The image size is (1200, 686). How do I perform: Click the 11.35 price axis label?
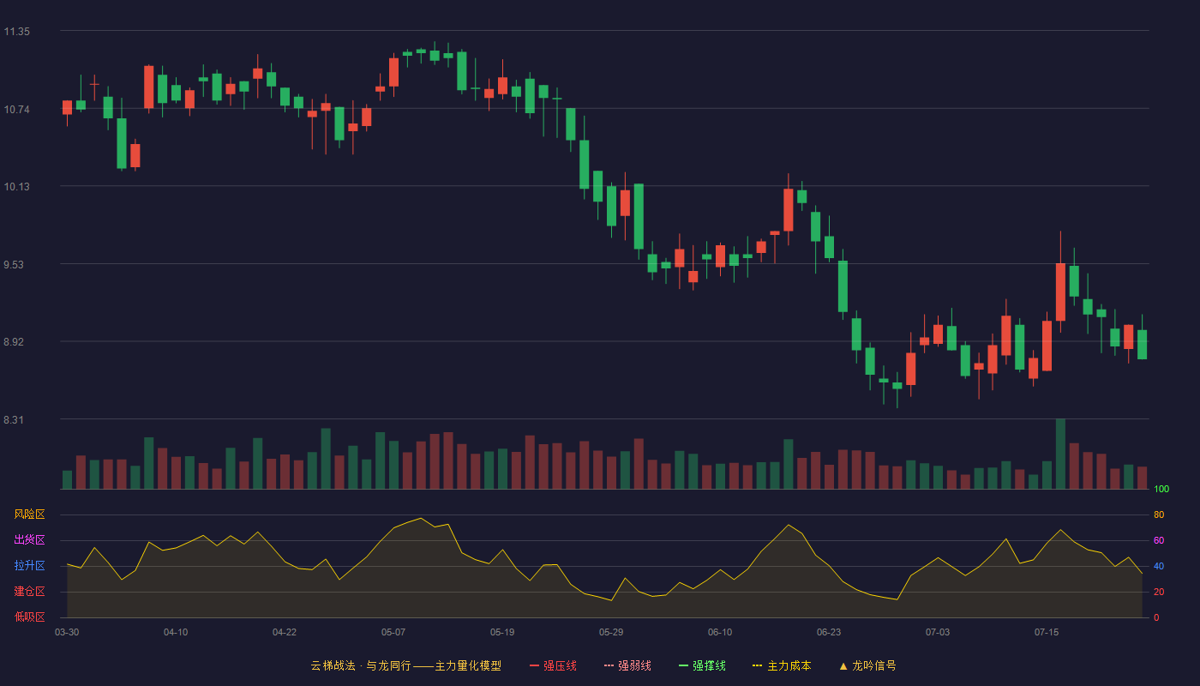pyautogui.click(x=16, y=32)
